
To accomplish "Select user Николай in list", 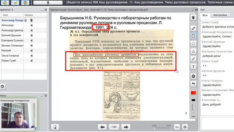I will click(6, 51).
